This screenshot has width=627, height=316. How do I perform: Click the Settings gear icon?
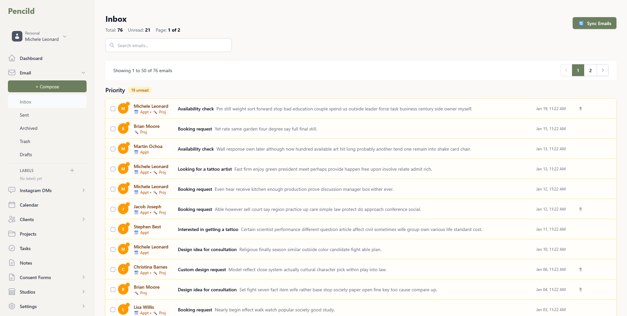[x=12, y=306]
